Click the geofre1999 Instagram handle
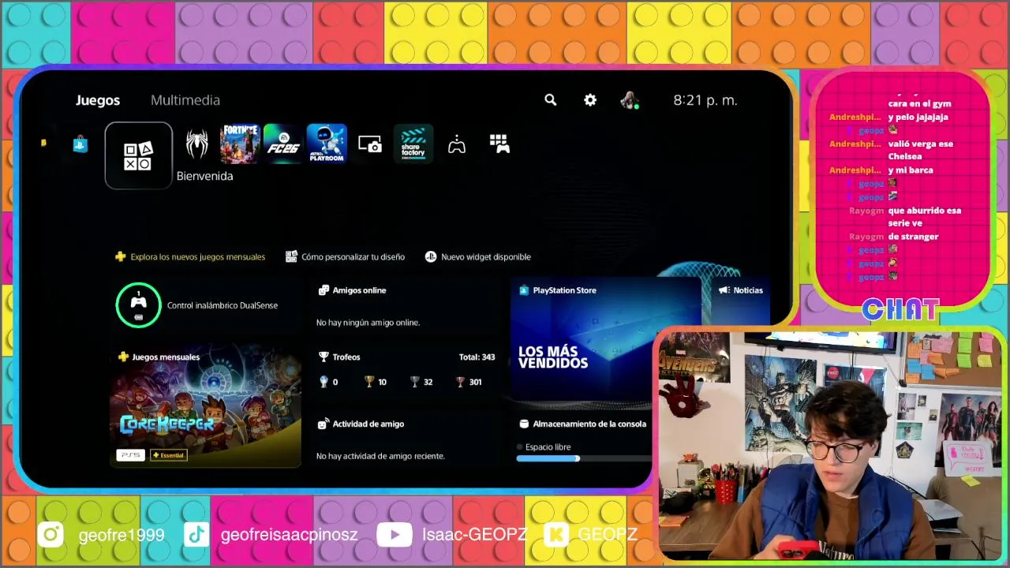1010x568 pixels. [122, 535]
